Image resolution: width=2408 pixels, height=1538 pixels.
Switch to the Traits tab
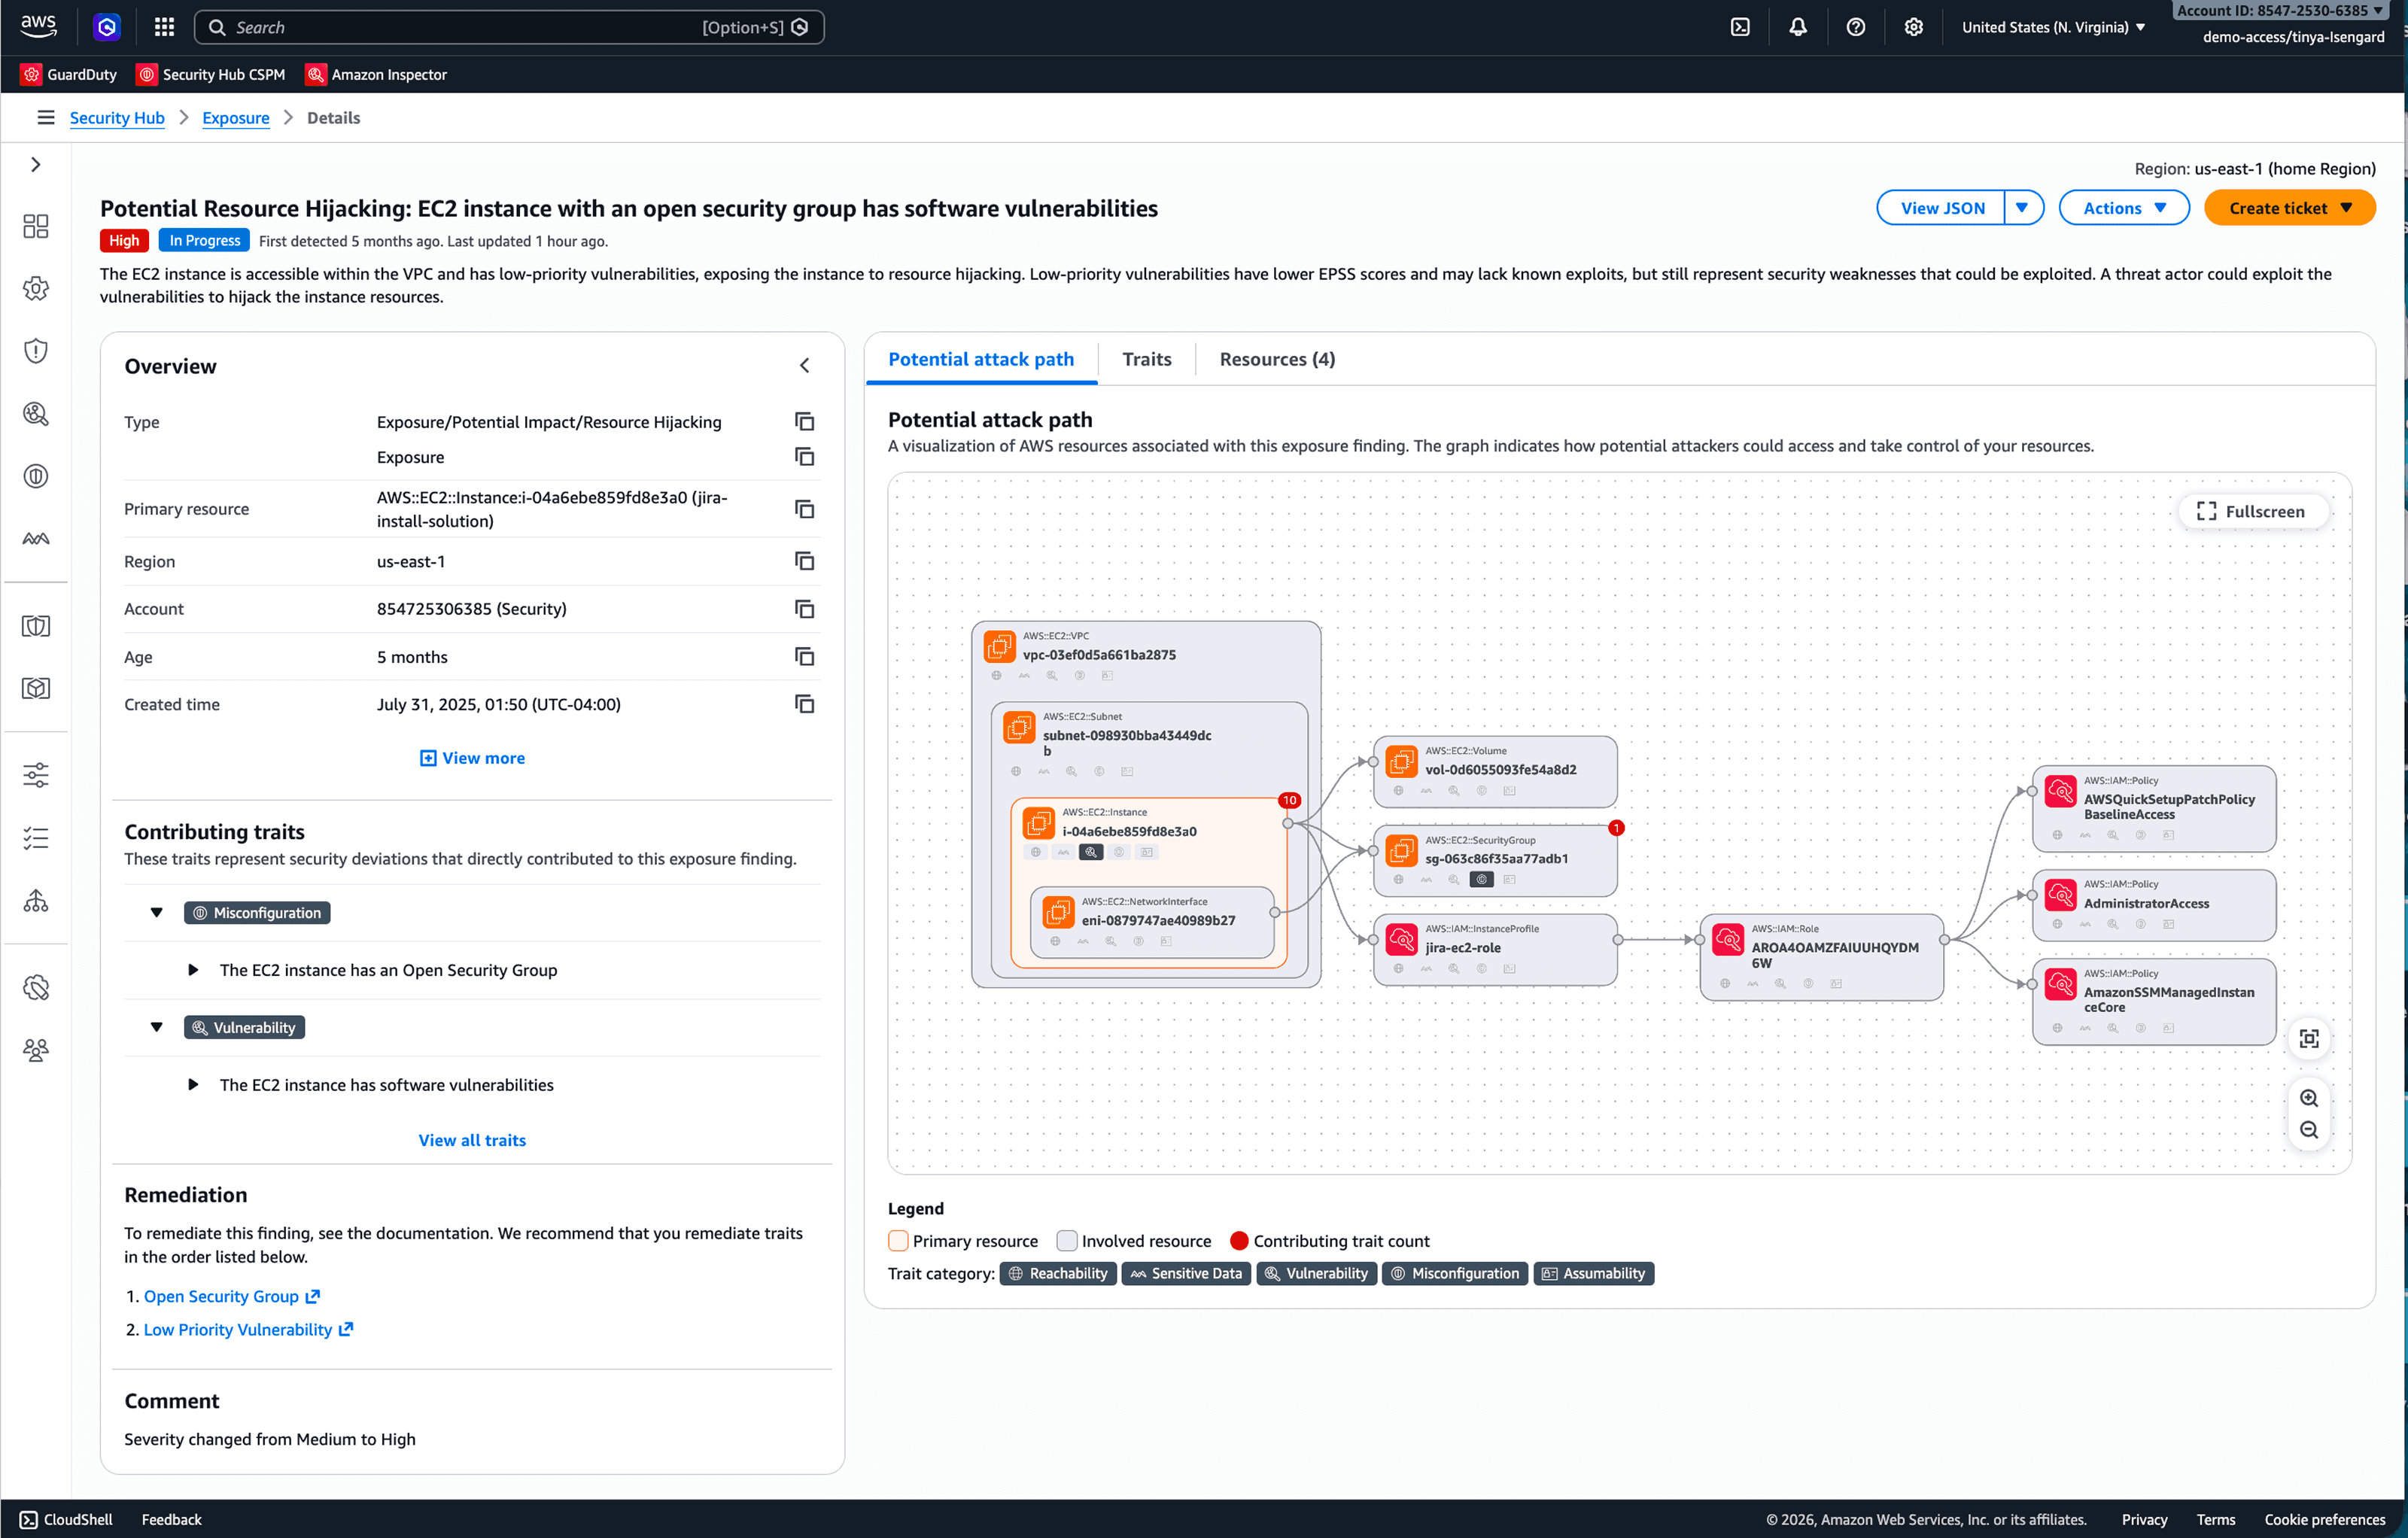click(1147, 359)
